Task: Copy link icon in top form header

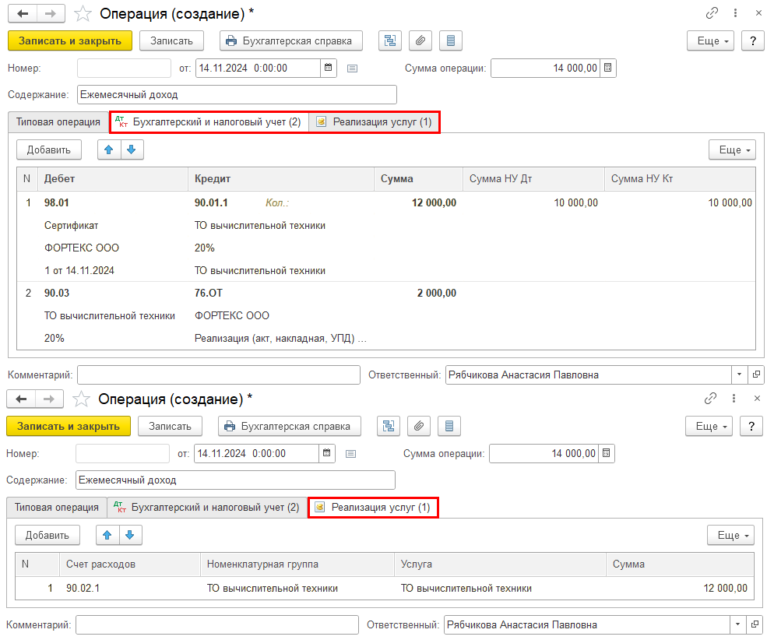Action: [712, 13]
